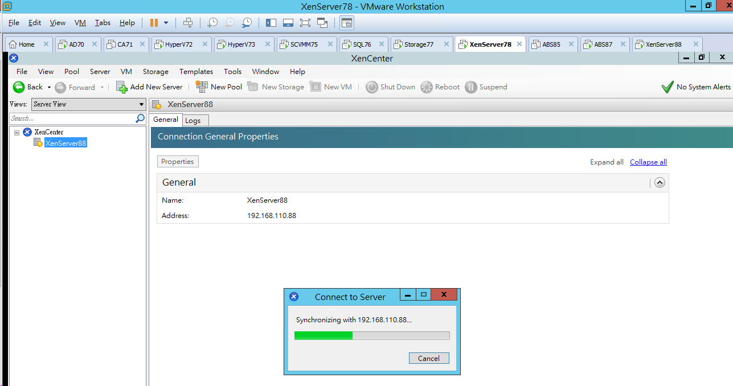Click the magnifier search icon in tree panel
733x386 pixels.
pyautogui.click(x=140, y=118)
